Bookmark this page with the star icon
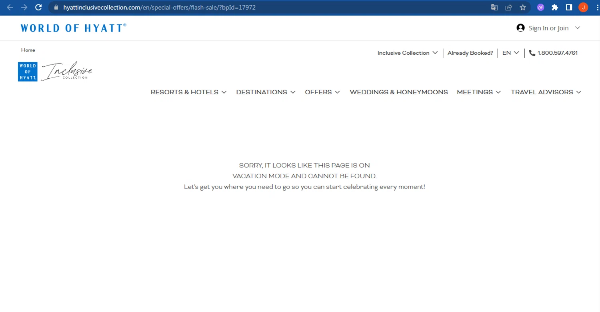Screen dimensions: 600x312 522,7
